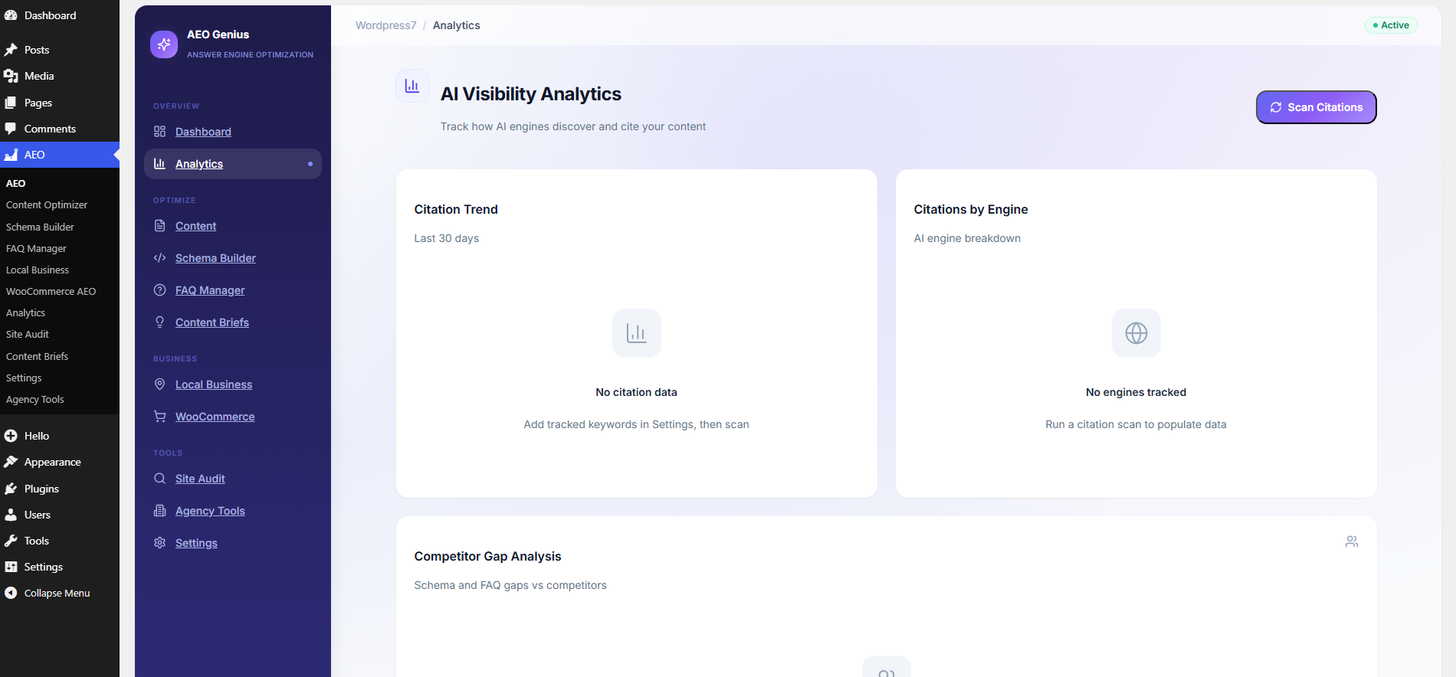Click the Pages icon in WordPress menu
Screen dimensions: 1456x677
[11, 103]
